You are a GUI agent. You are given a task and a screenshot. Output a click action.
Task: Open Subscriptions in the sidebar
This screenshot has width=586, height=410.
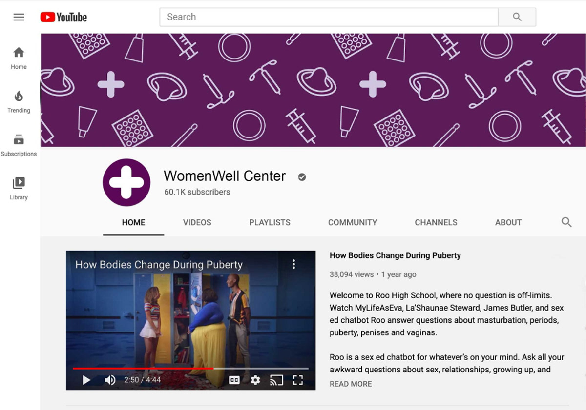[19, 145]
